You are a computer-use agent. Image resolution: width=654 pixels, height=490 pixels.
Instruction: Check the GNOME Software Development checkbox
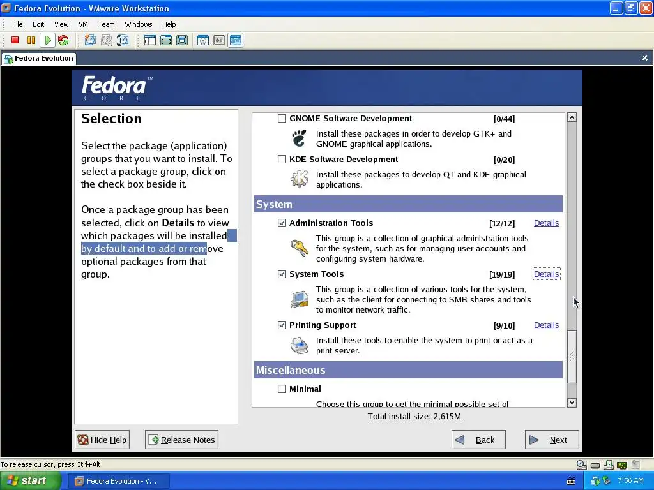click(282, 118)
